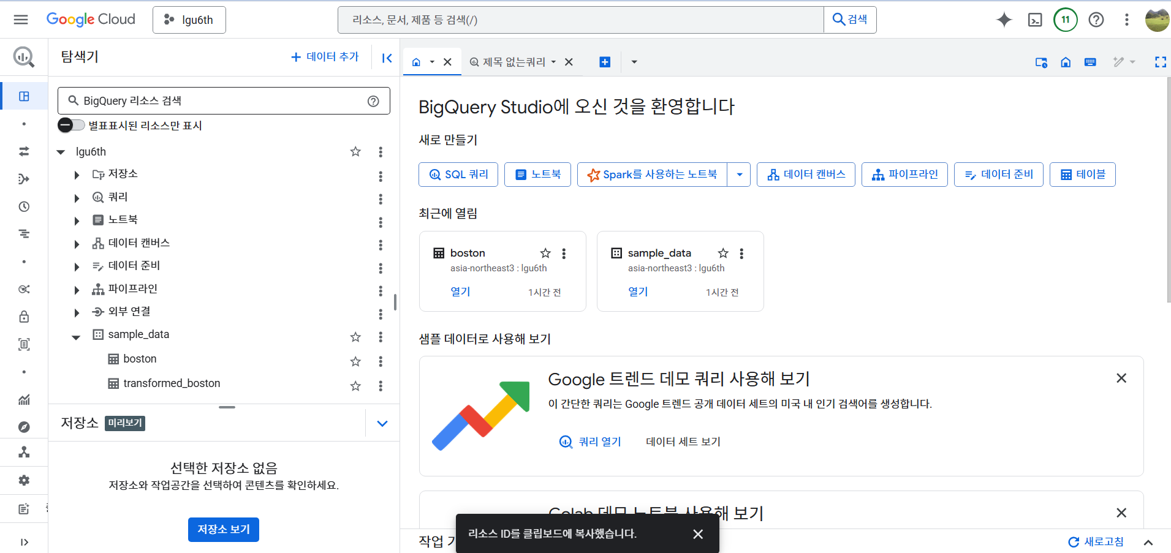Viewport: 1171px width, 553px height.
Task: Dismiss the Google 트렌드 demo card
Action: tap(1121, 378)
